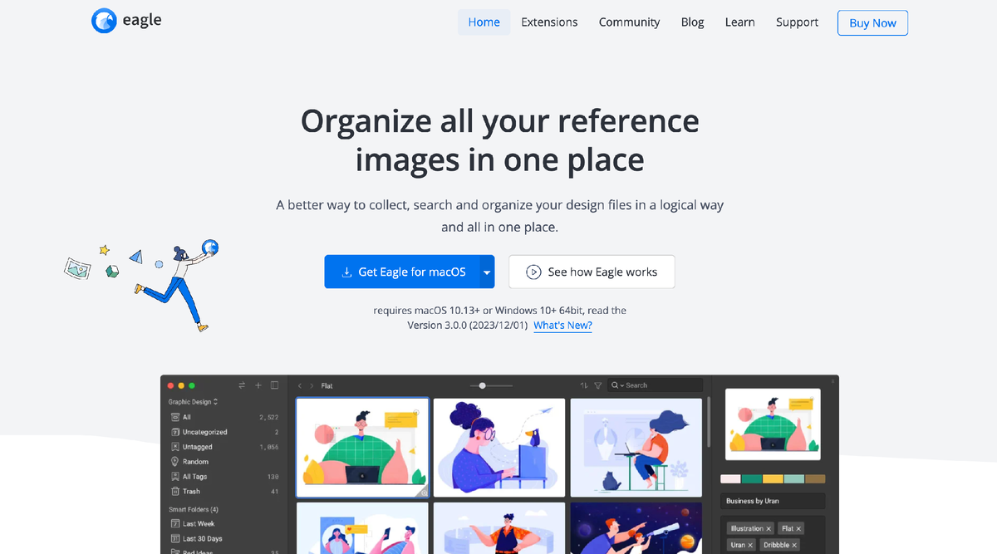Click the Random location icon in sidebar
The height and width of the screenshot is (554, 997).
click(x=174, y=462)
